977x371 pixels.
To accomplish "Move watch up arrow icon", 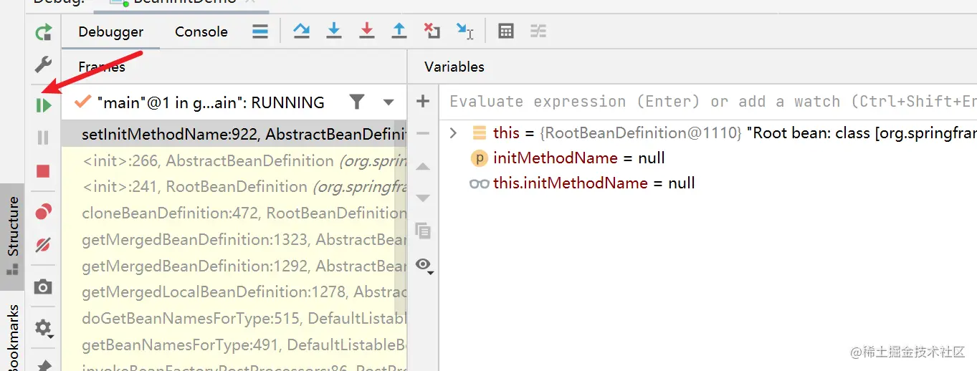I will coord(423,166).
